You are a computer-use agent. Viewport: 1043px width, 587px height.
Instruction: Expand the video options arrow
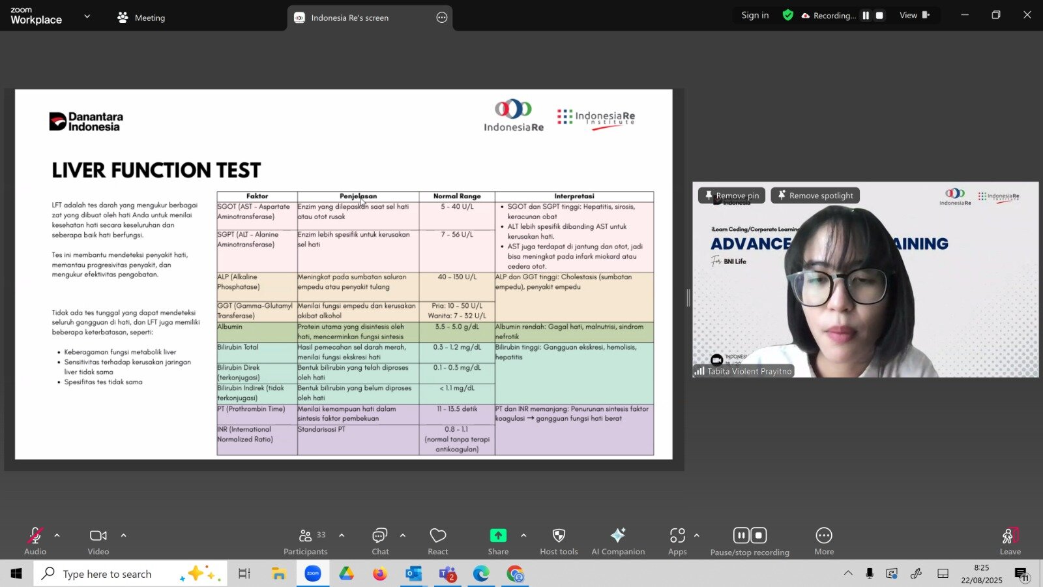click(x=123, y=535)
